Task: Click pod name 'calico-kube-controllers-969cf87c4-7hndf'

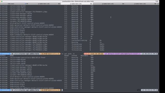Action: click(x=28, y=58)
